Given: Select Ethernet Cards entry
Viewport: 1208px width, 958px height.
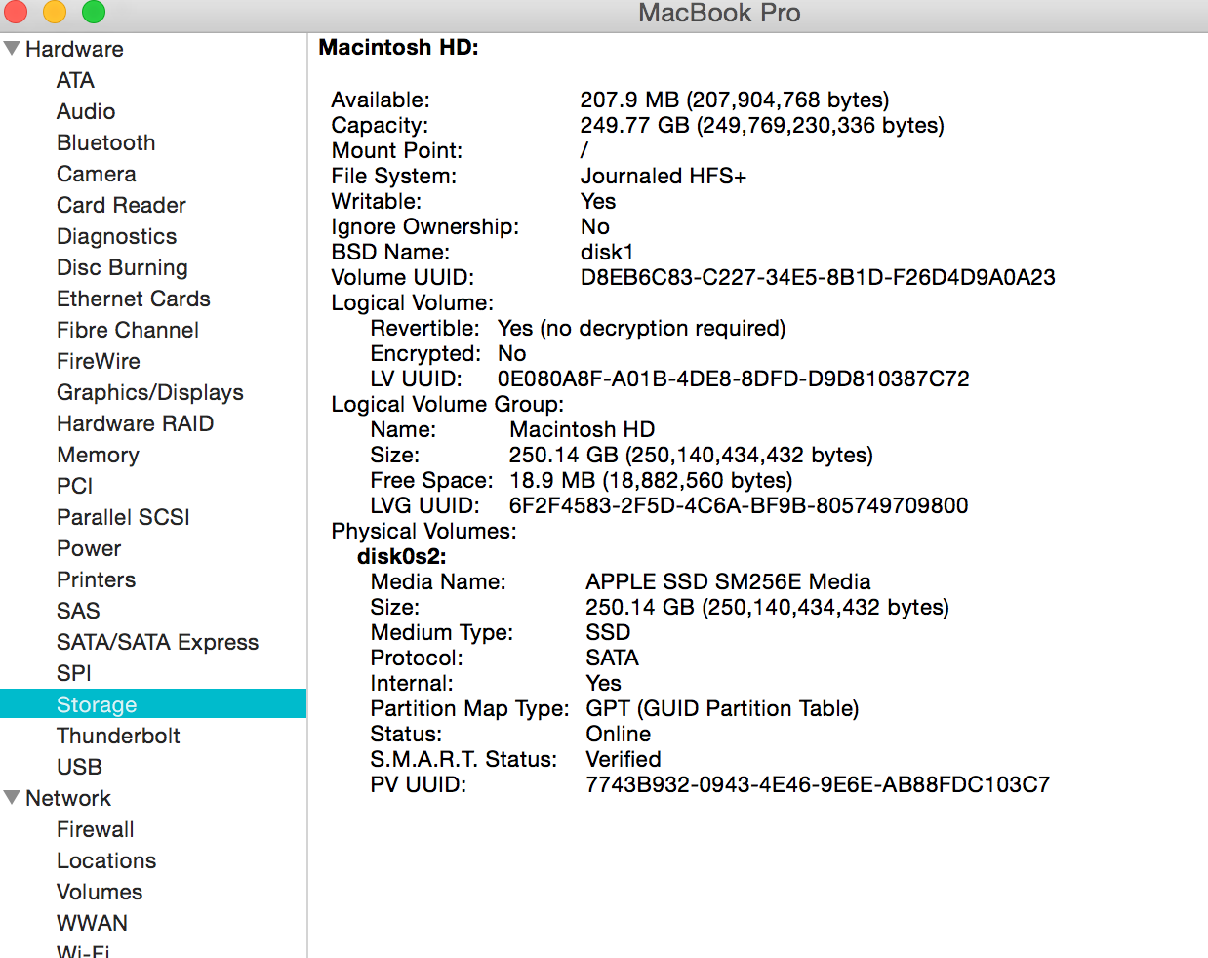Looking at the screenshot, I should [134, 299].
